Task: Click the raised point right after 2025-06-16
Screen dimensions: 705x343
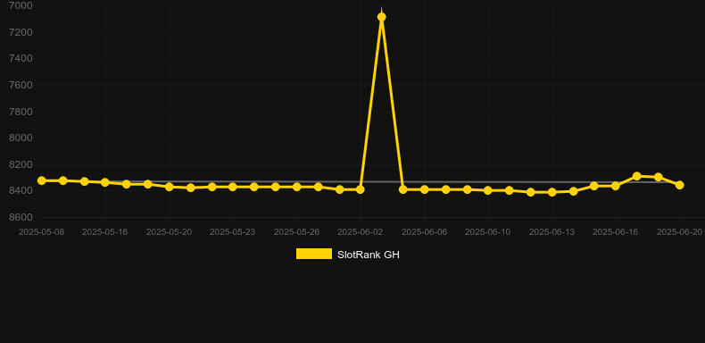Action: coord(636,176)
